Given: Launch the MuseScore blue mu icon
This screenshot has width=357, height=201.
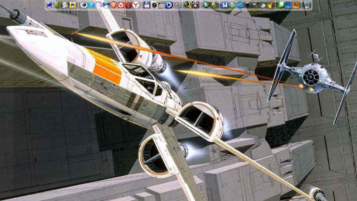Looking at the screenshot, I should pos(240,5).
